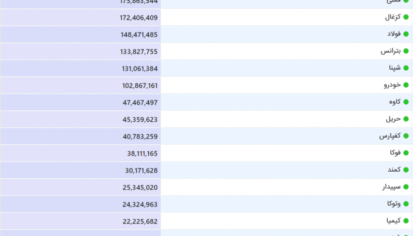413x236 pixels.
Task: Select the cell 30,171,628
Action: coord(141,171)
